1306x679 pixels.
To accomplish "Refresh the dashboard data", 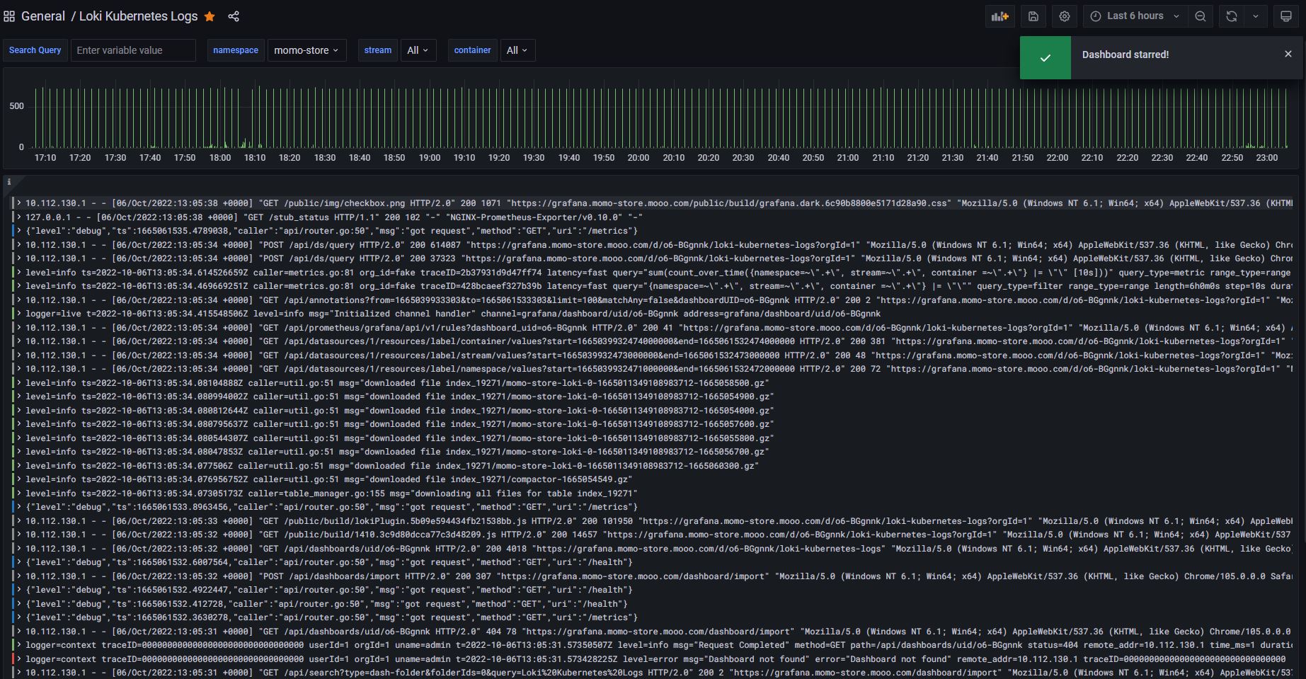I will (x=1232, y=16).
